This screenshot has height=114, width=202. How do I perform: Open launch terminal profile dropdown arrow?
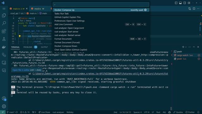pyautogui.click(x=186, y=47)
